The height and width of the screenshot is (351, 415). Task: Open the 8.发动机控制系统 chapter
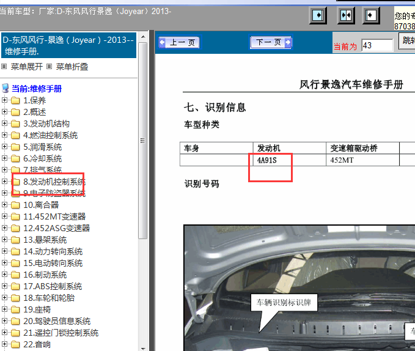point(54,182)
